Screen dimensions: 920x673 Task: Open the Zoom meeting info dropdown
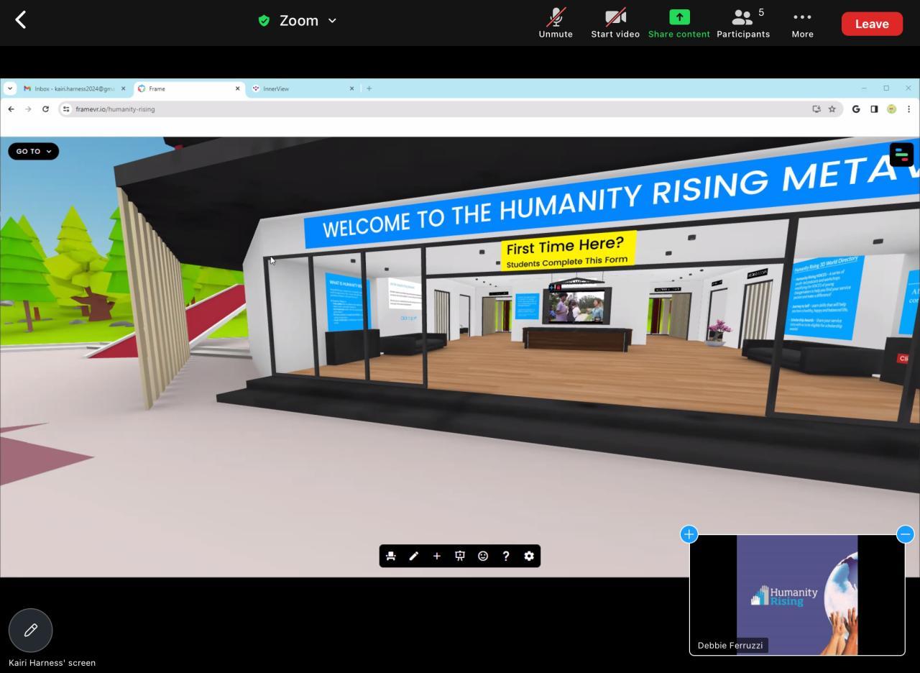coord(332,21)
